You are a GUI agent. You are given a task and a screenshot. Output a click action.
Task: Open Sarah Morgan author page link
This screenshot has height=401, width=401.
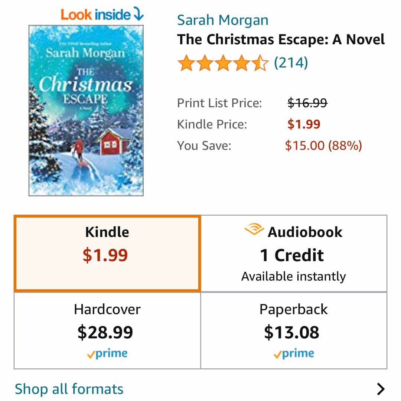(222, 20)
